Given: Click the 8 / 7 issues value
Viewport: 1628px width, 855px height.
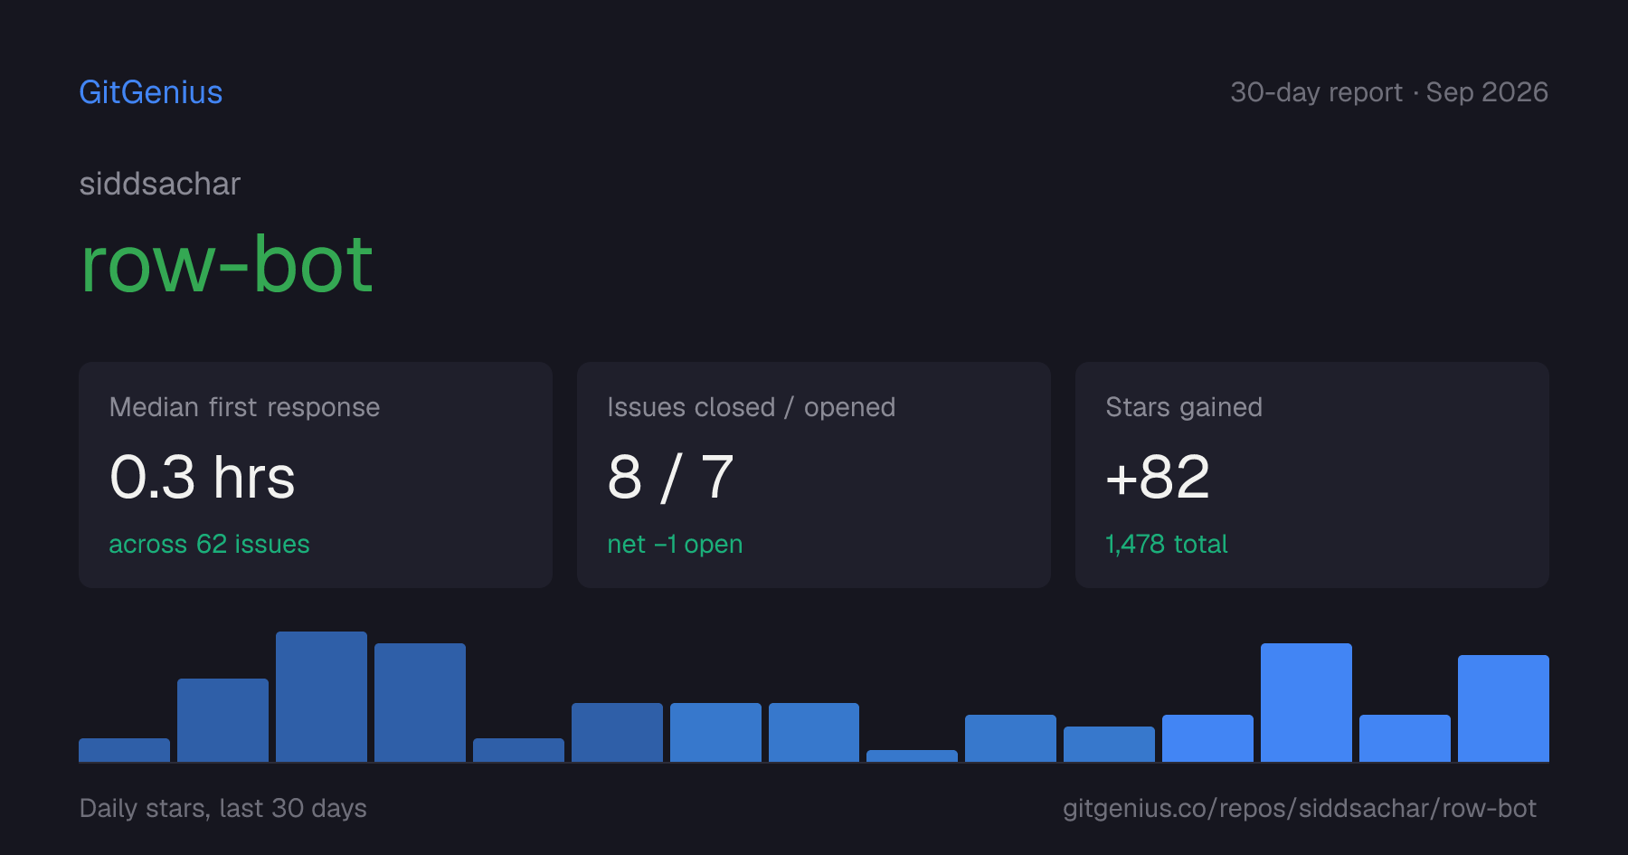Looking at the screenshot, I should coord(671,477).
